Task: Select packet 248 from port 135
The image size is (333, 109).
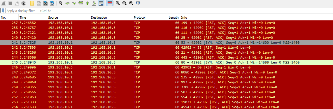Action: pos(166,78)
